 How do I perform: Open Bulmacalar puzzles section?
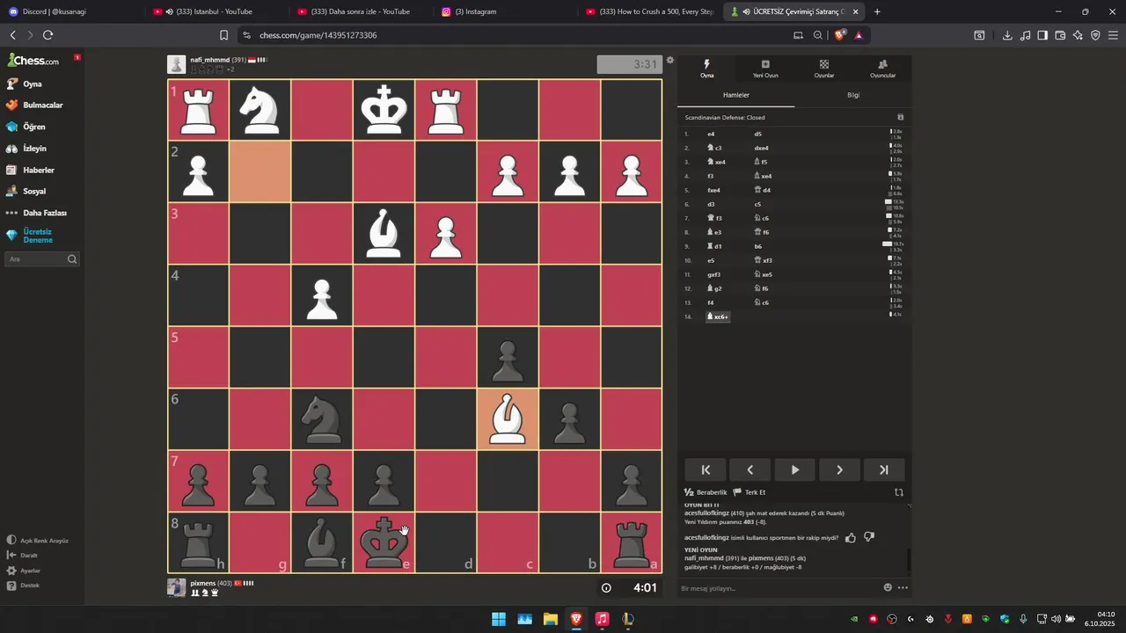35,105
